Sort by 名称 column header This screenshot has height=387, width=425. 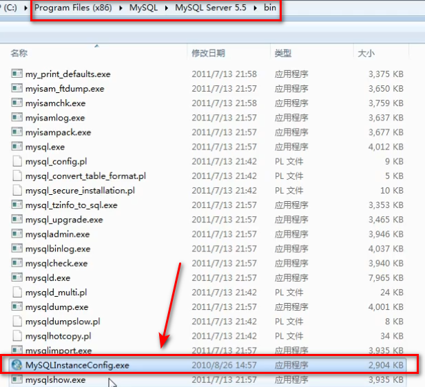[19, 53]
